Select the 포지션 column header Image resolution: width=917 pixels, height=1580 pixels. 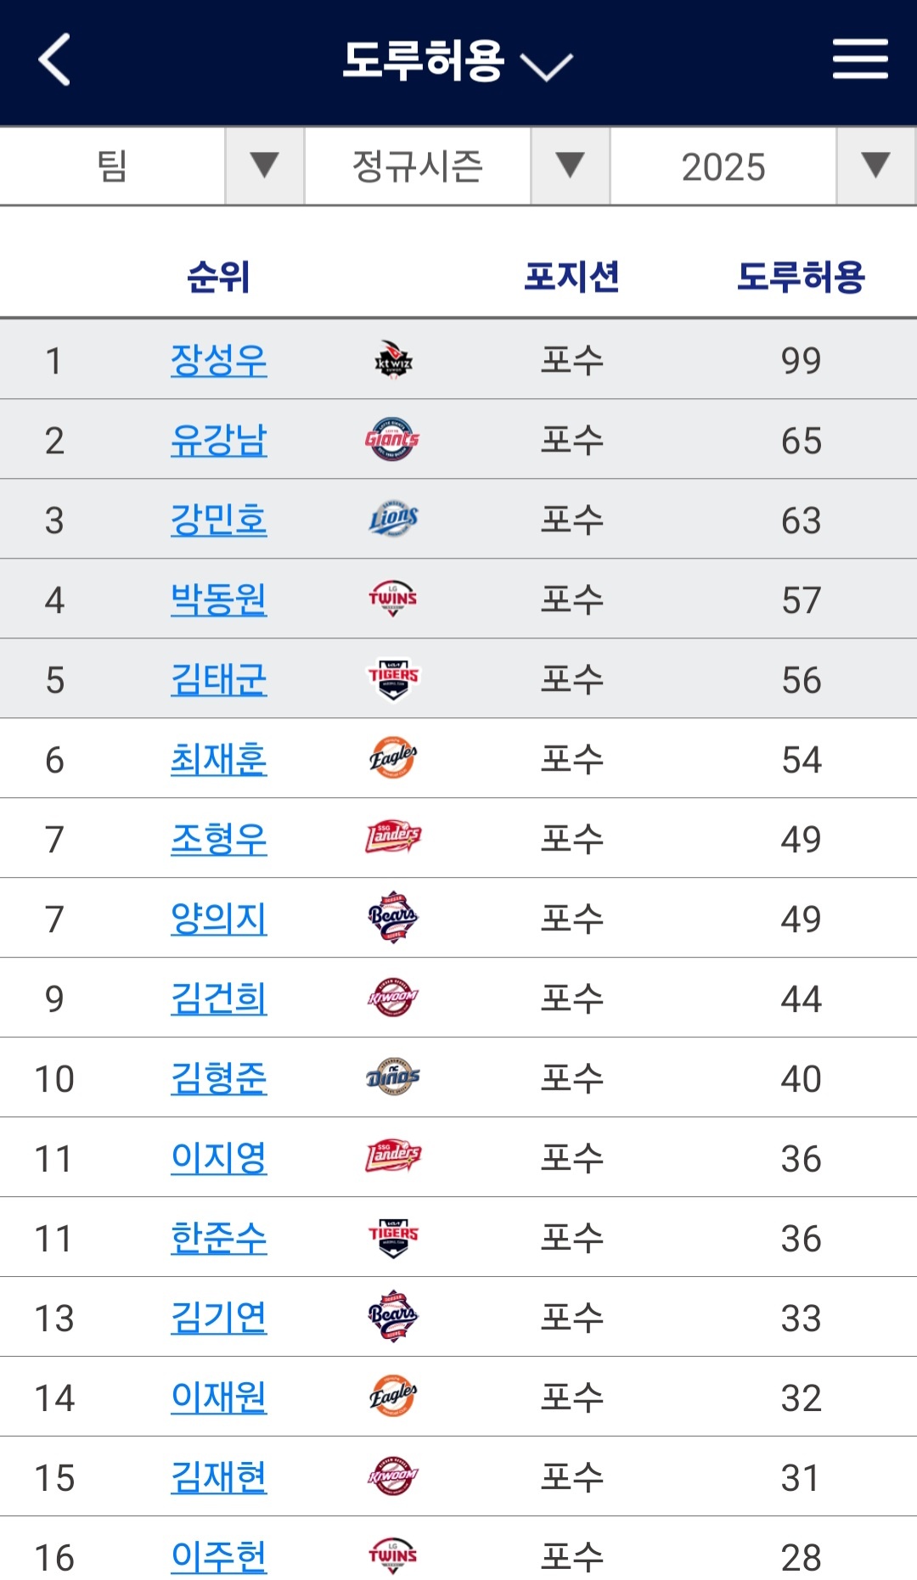571,277
